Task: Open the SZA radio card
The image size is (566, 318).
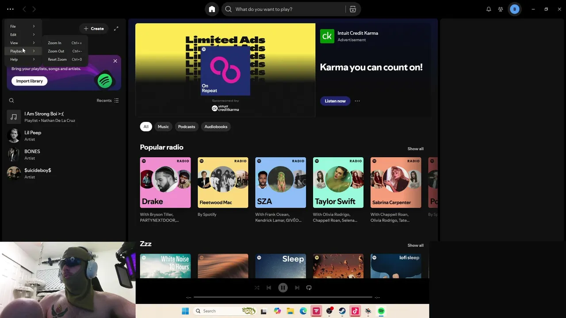Action: [280, 190]
